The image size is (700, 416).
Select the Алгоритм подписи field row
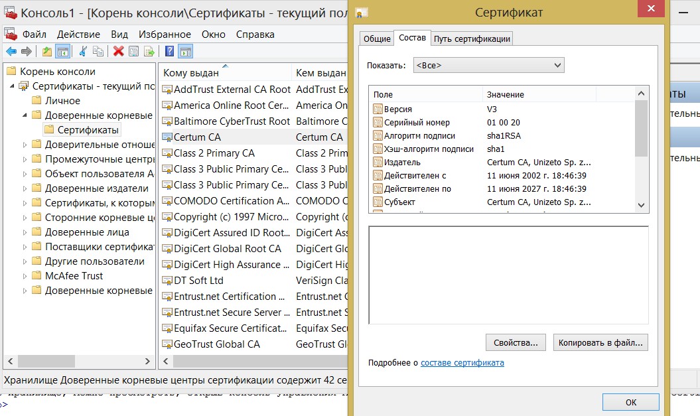pos(502,136)
